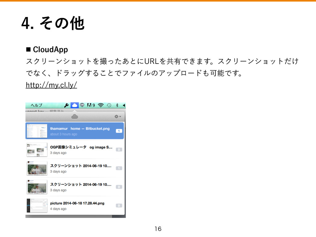Click the Time Machine icon in the menu bar
The width and height of the screenshot is (316, 237).
click(x=109, y=105)
